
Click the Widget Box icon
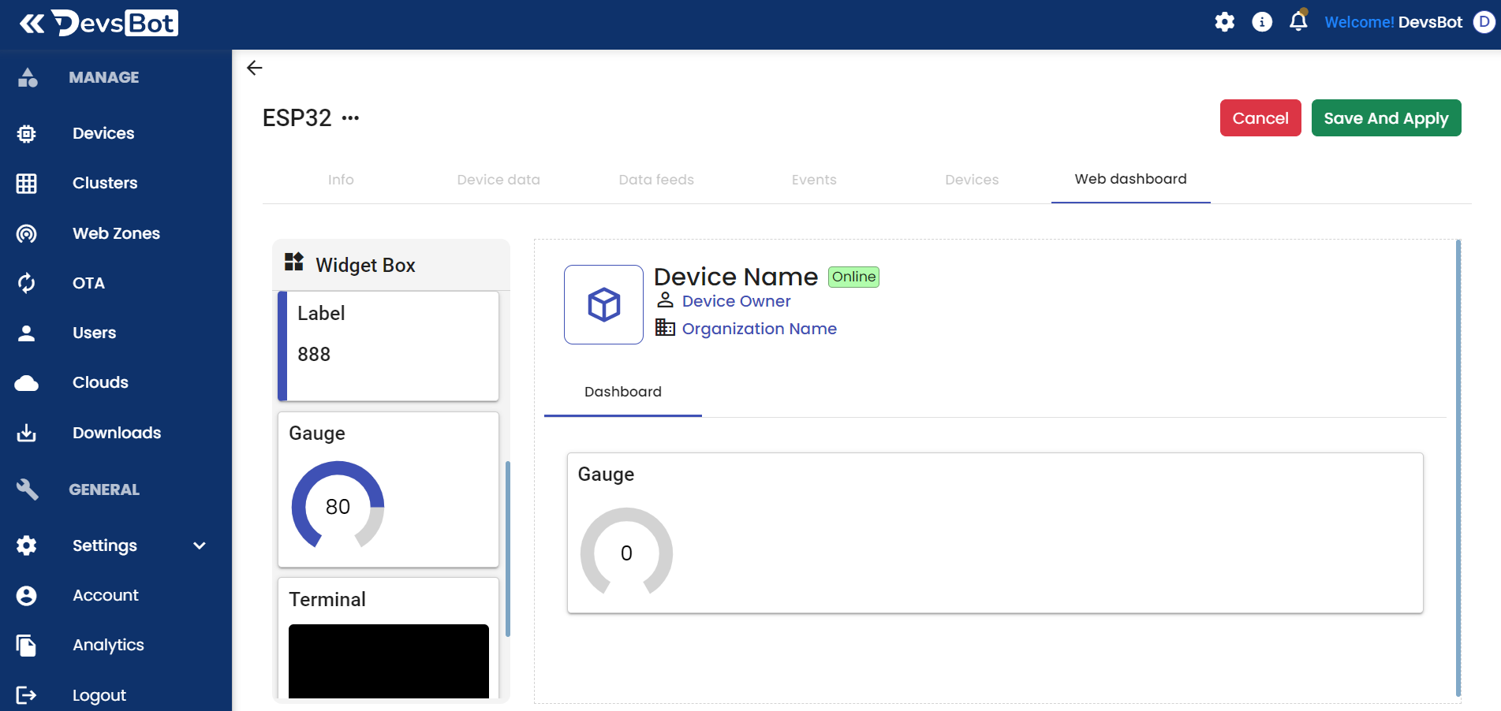click(x=294, y=262)
